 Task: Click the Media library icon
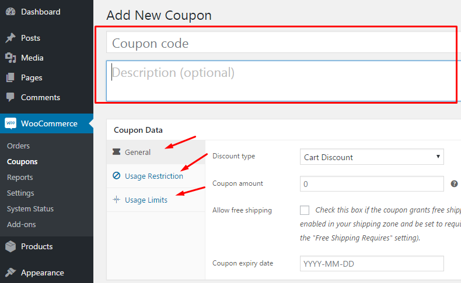pos(11,58)
